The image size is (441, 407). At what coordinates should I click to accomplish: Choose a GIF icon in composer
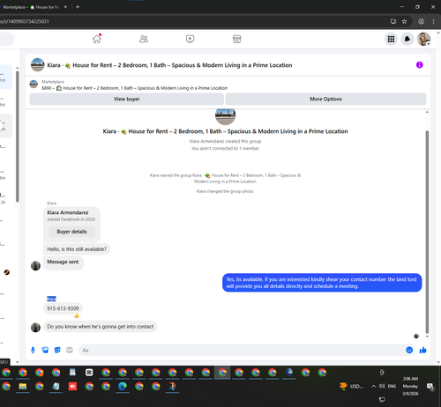70,350
